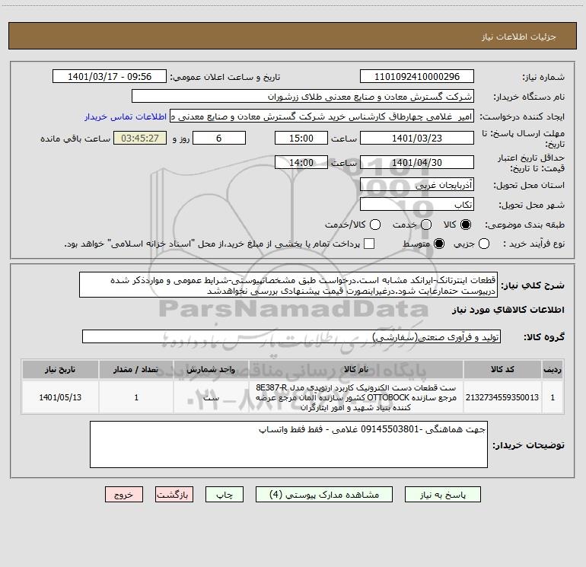Click the نام کالا column header
Viewport: 586px width, 567px height.
[356, 369]
